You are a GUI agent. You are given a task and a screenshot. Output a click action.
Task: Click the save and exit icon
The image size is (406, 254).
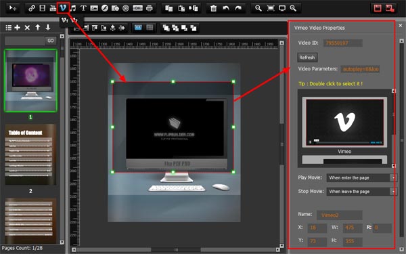click(390, 8)
